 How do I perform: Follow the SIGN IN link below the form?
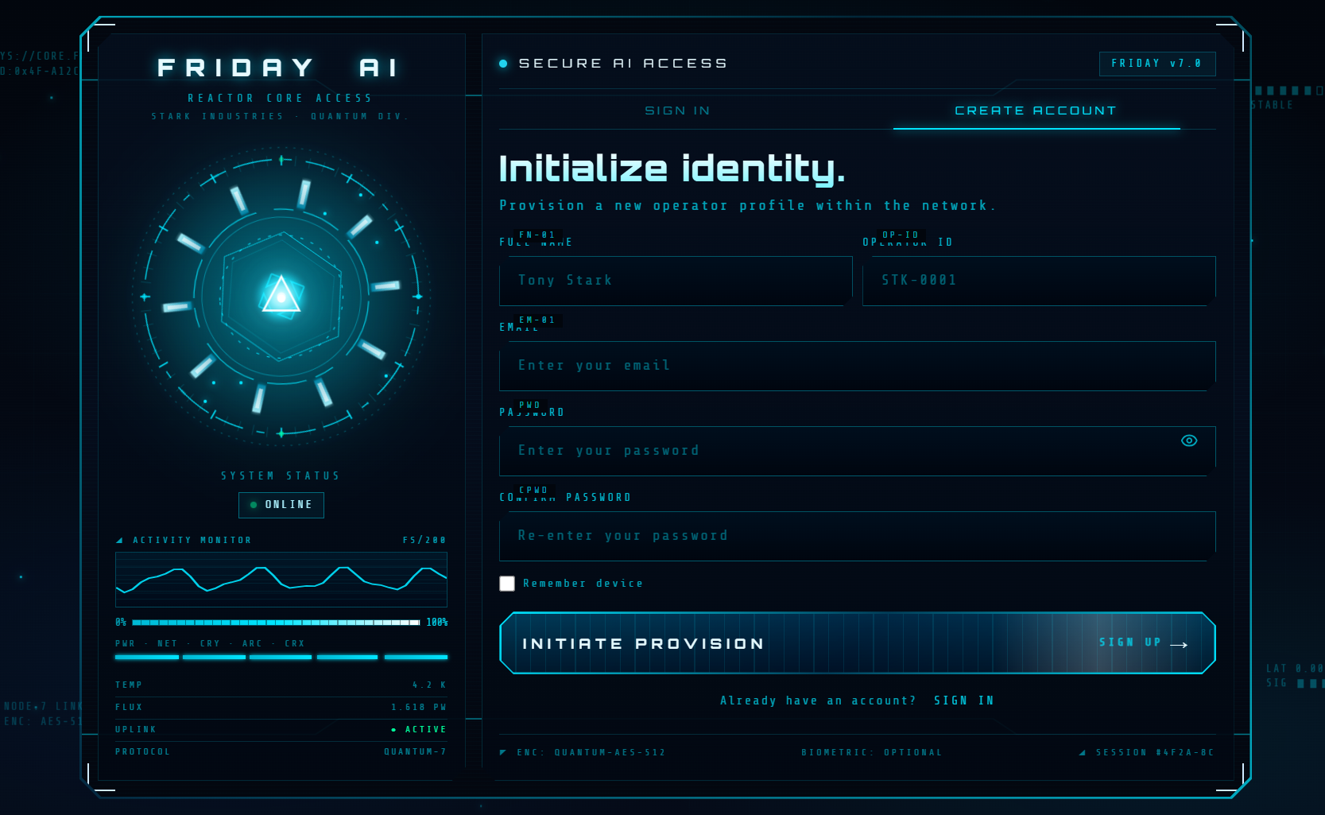[x=963, y=701]
